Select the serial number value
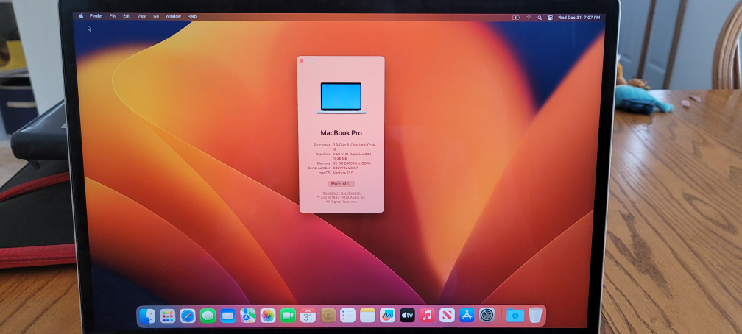Viewport: 742px width, 334px height. (x=345, y=168)
